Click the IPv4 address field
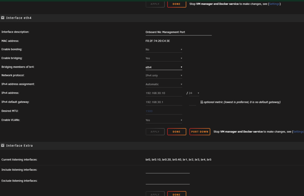This screenshot has width=304, height=196. pos(164,93)
